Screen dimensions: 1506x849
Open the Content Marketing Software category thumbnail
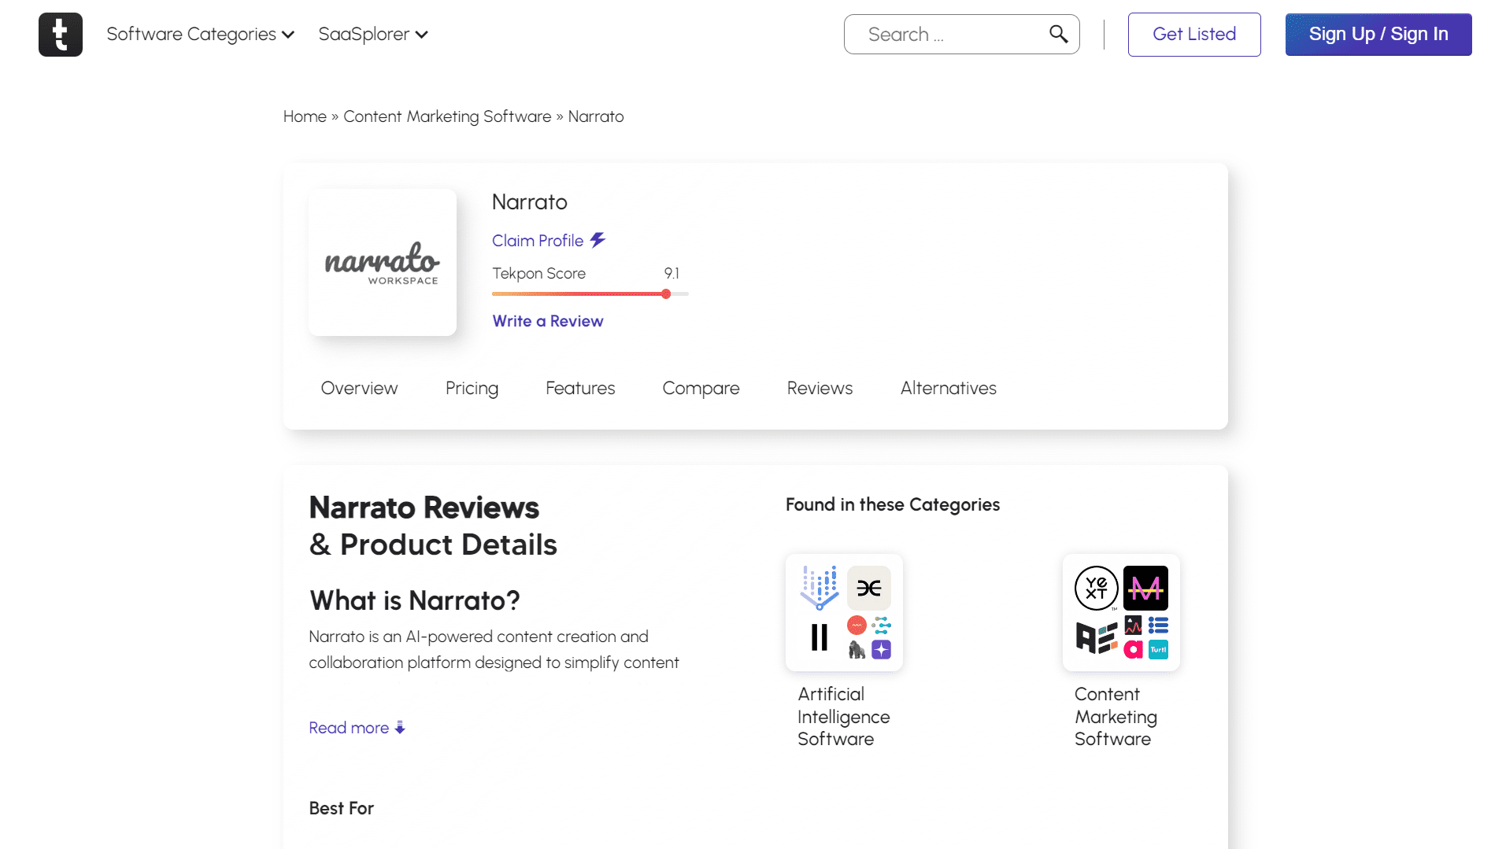click(1121, 612)
